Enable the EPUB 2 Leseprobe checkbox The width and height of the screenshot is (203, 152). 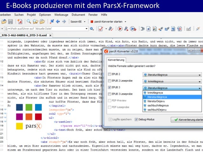click(109, 81)
